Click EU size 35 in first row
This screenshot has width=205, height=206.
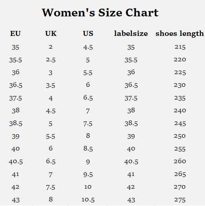pos(15,47)
